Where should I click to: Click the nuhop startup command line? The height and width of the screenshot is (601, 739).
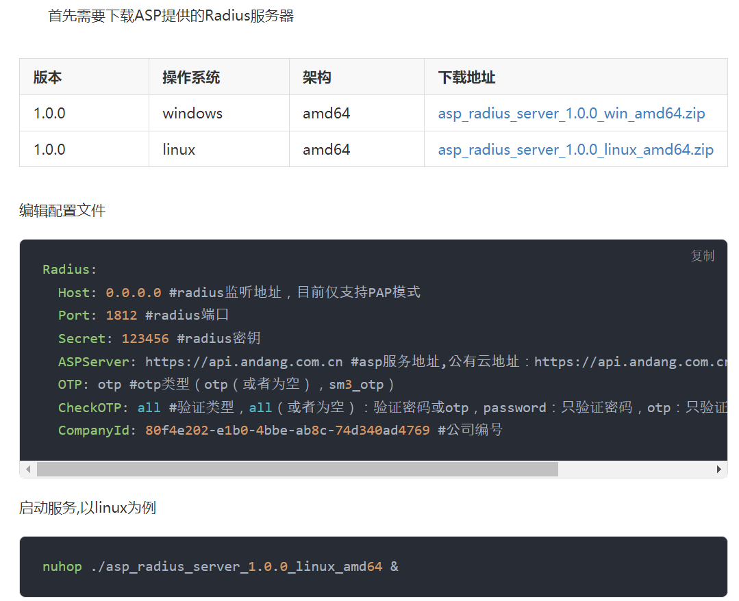[220, 567]
